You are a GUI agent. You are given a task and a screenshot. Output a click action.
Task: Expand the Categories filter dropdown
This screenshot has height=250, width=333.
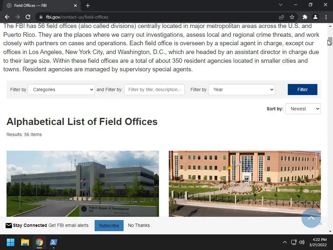click(x=61, y=90)
